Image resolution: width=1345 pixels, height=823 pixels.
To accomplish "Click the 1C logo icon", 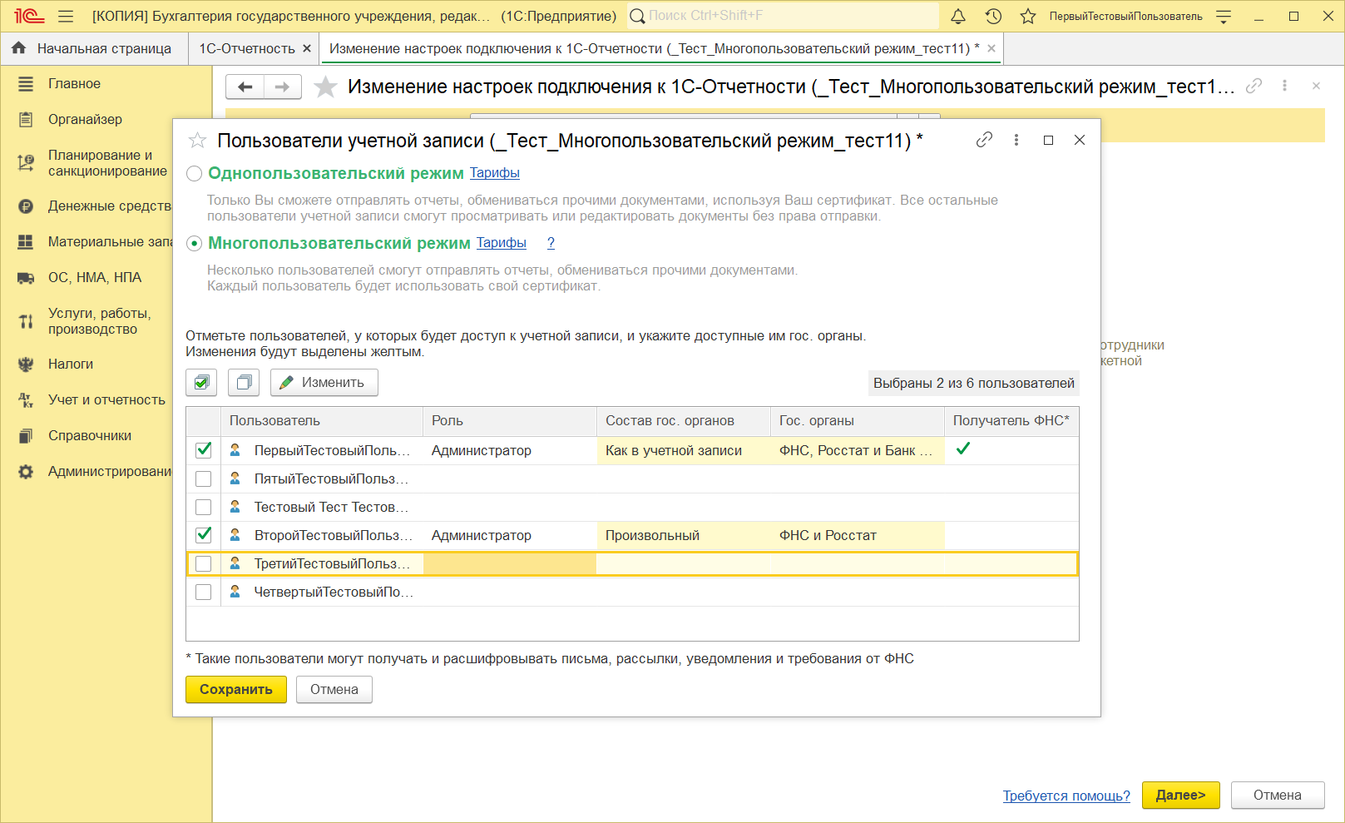I will pos(29,16).
